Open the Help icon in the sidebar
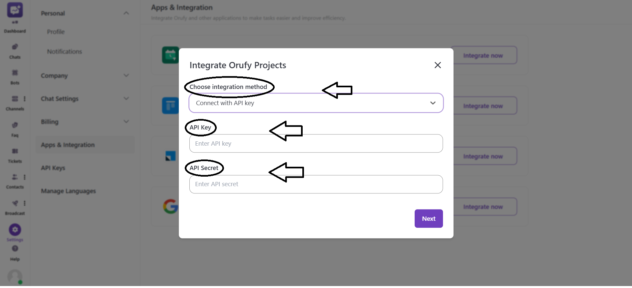The height and width of the screenshot is (288, 632). 15,249
